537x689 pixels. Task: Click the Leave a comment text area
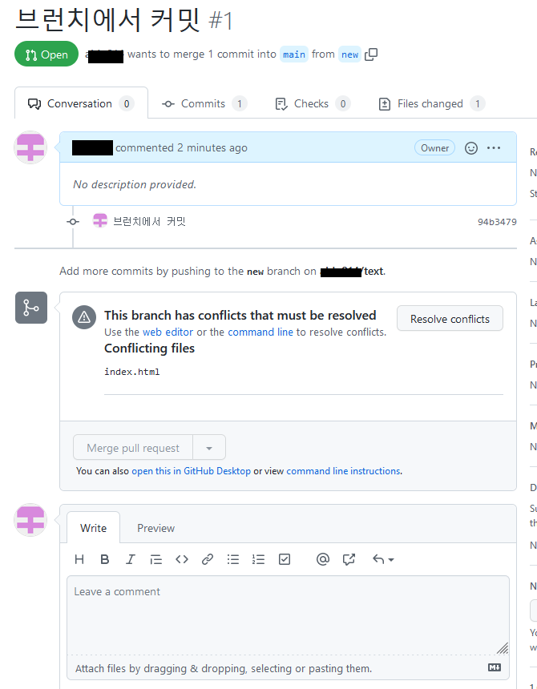(x=288, y=615)
